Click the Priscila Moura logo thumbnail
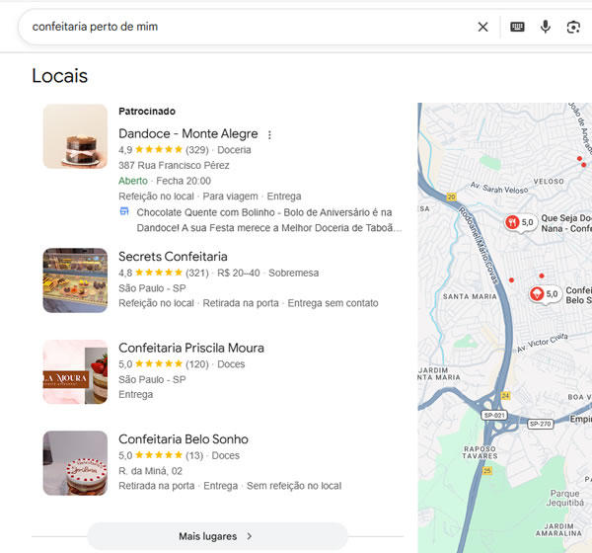This screenshot has width=592, height=553. 75,371
